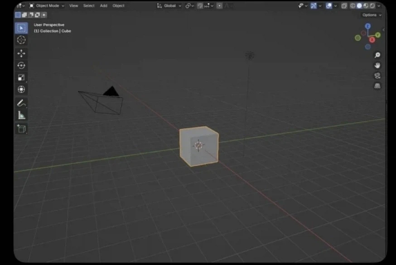The image size is (396, 265).
Task: Click the blue Z axis gizmo ball
Action: click(368, 26)
